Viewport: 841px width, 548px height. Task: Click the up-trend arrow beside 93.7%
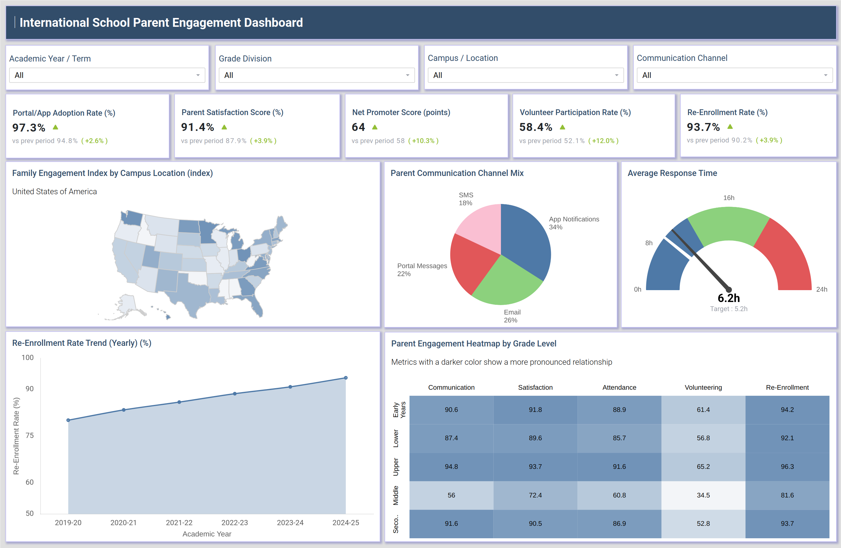click(730, 126)
